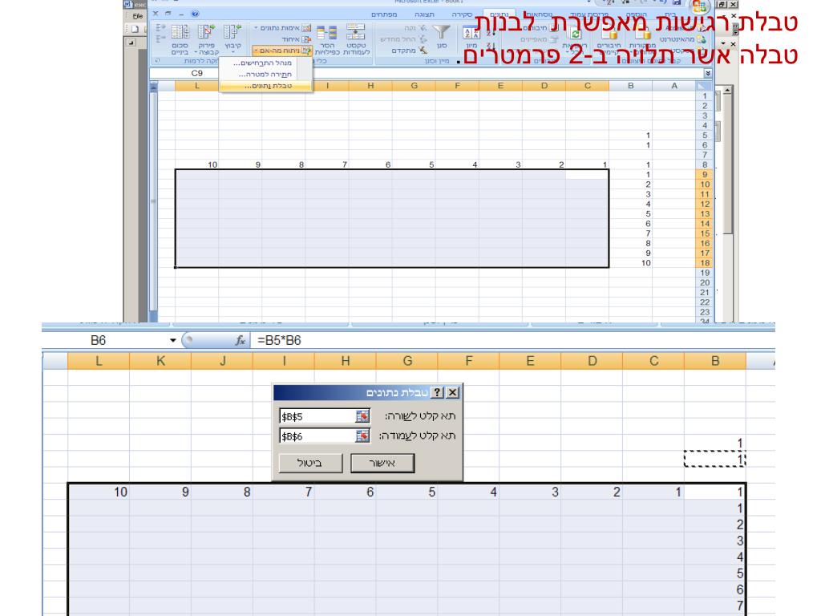Select row header 19 in upper sheet
This screenshot has width=821, height=616.
point(705,273)
